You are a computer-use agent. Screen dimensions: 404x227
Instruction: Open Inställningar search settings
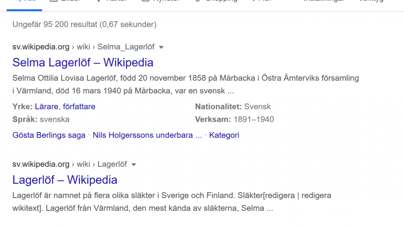pyautogui.click(x=324, y=1)
